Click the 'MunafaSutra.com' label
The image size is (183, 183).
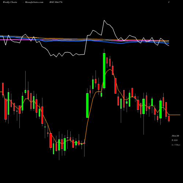point(34,2)
